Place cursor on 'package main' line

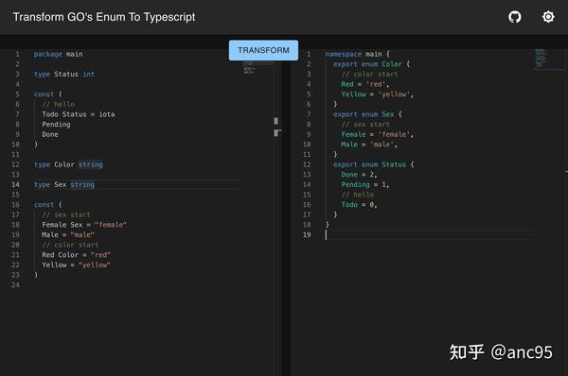pos(59,54)
